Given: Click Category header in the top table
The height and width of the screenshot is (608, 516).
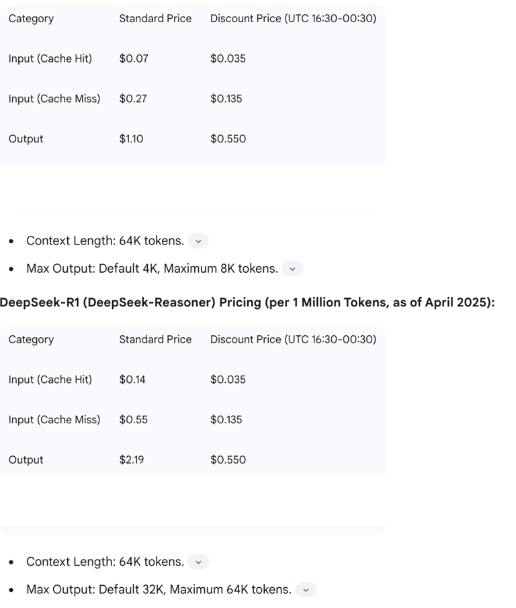Looking at the screenshot, I should [31, 18].
